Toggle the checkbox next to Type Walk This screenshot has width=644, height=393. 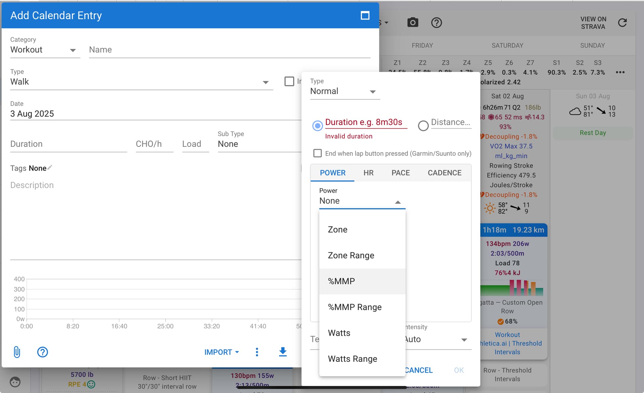(x=289, y=81)
